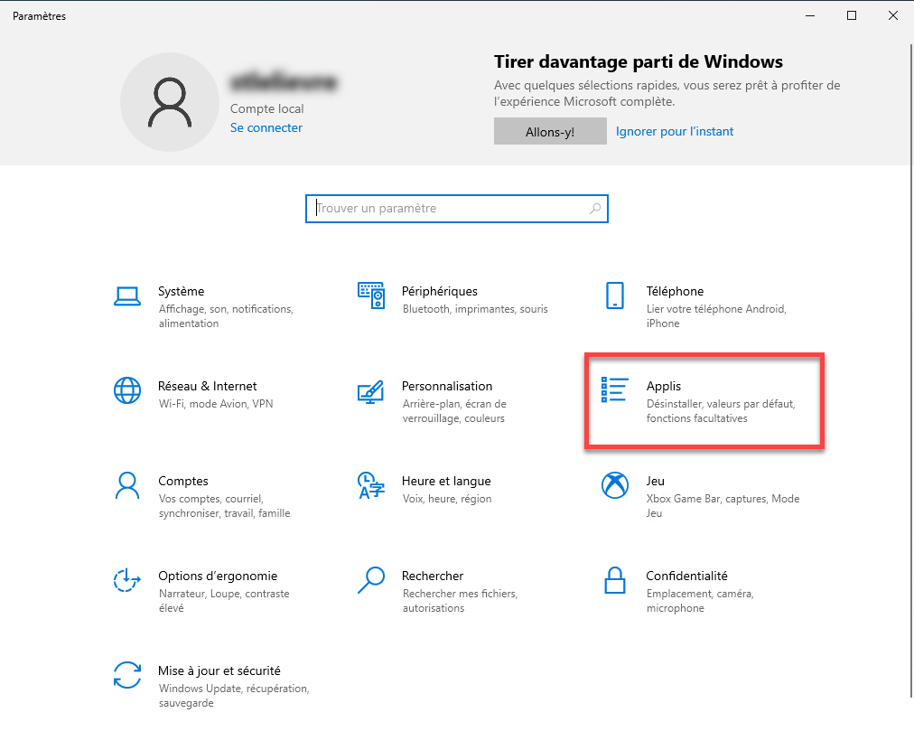Open the Confidentialité padlock icon
This screenshot has width=914, height=750.
pyautogui.click(x=615, y=580)
